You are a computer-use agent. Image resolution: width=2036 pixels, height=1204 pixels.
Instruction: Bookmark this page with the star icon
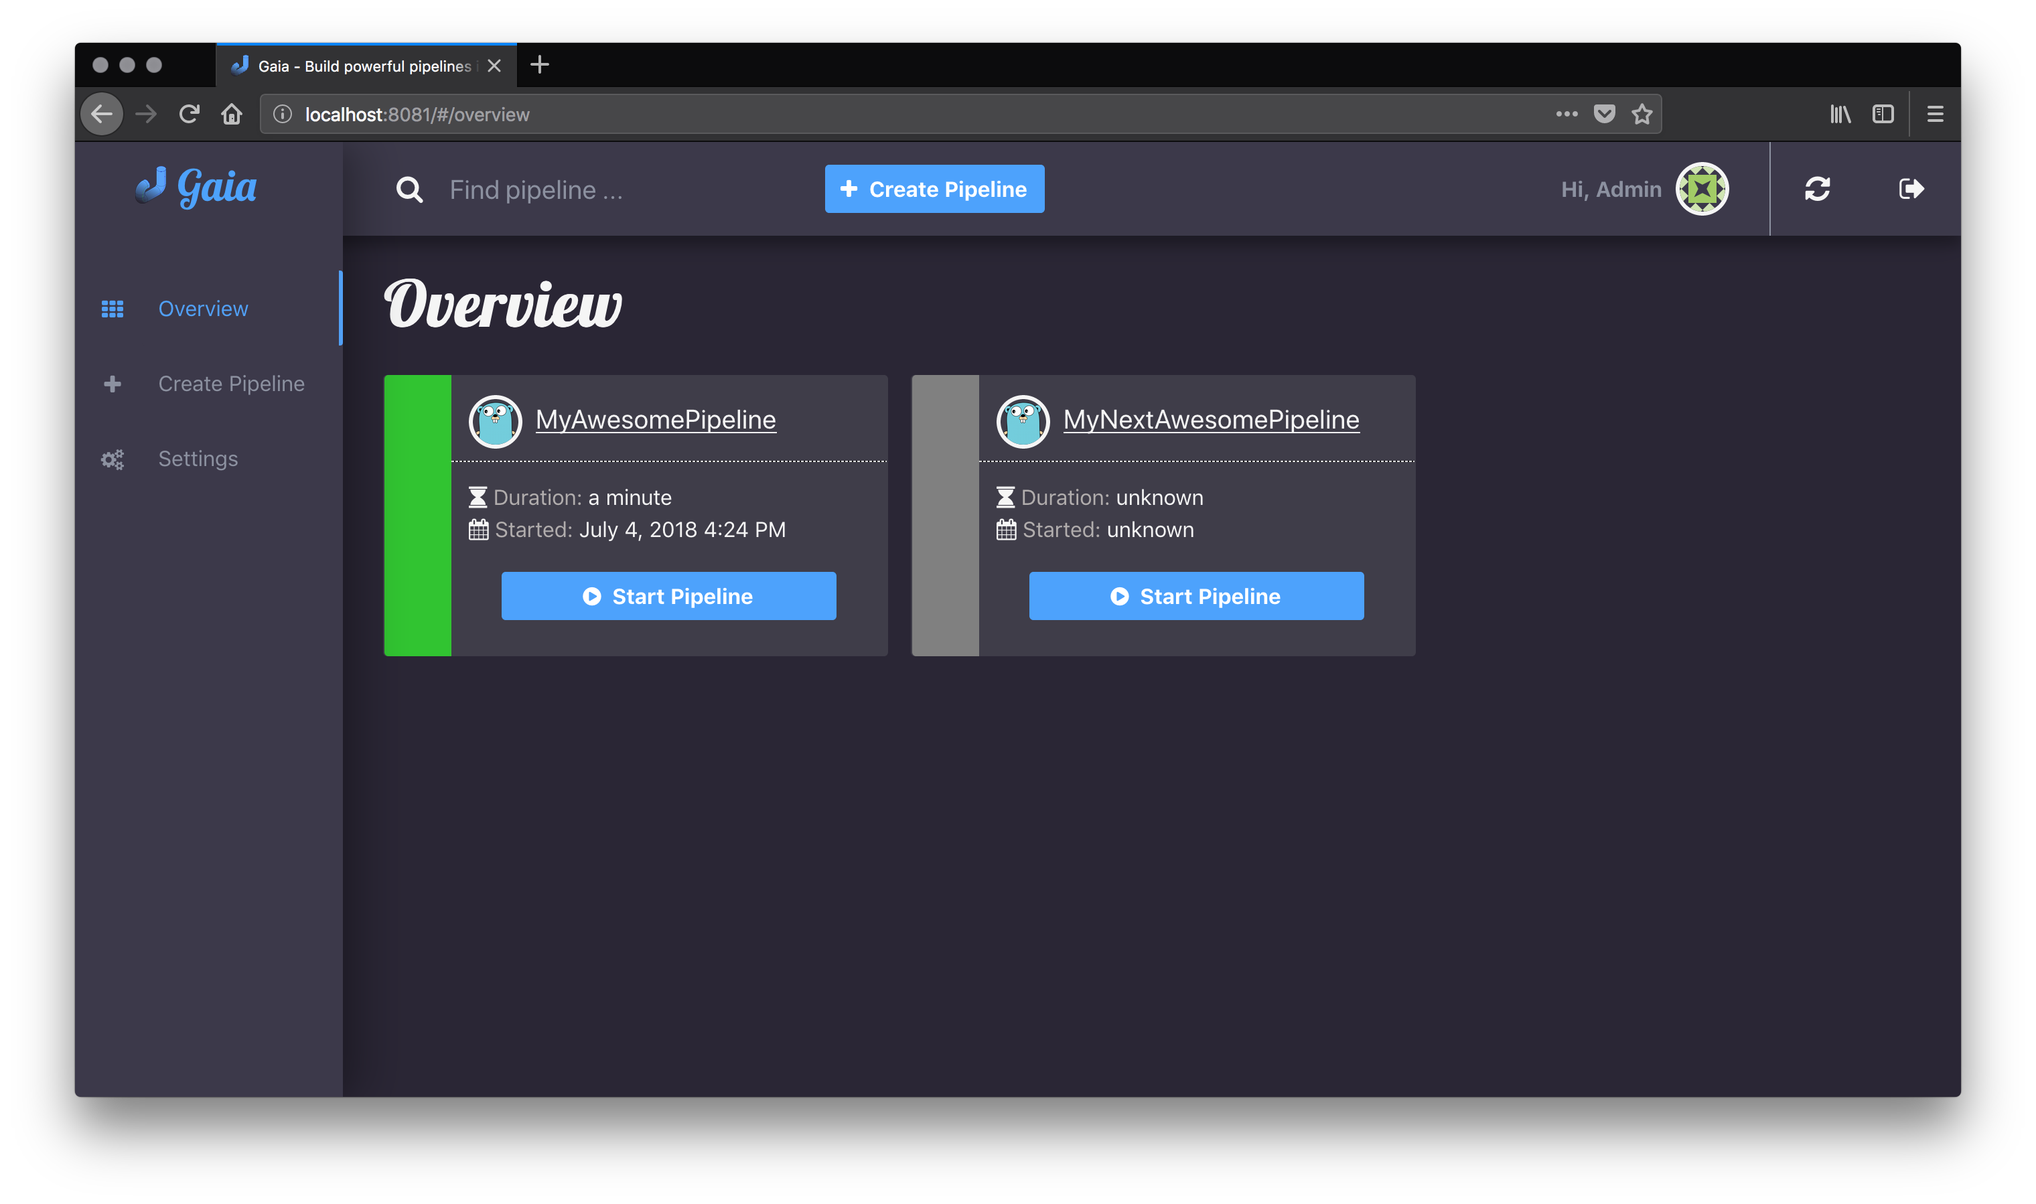1642,115
